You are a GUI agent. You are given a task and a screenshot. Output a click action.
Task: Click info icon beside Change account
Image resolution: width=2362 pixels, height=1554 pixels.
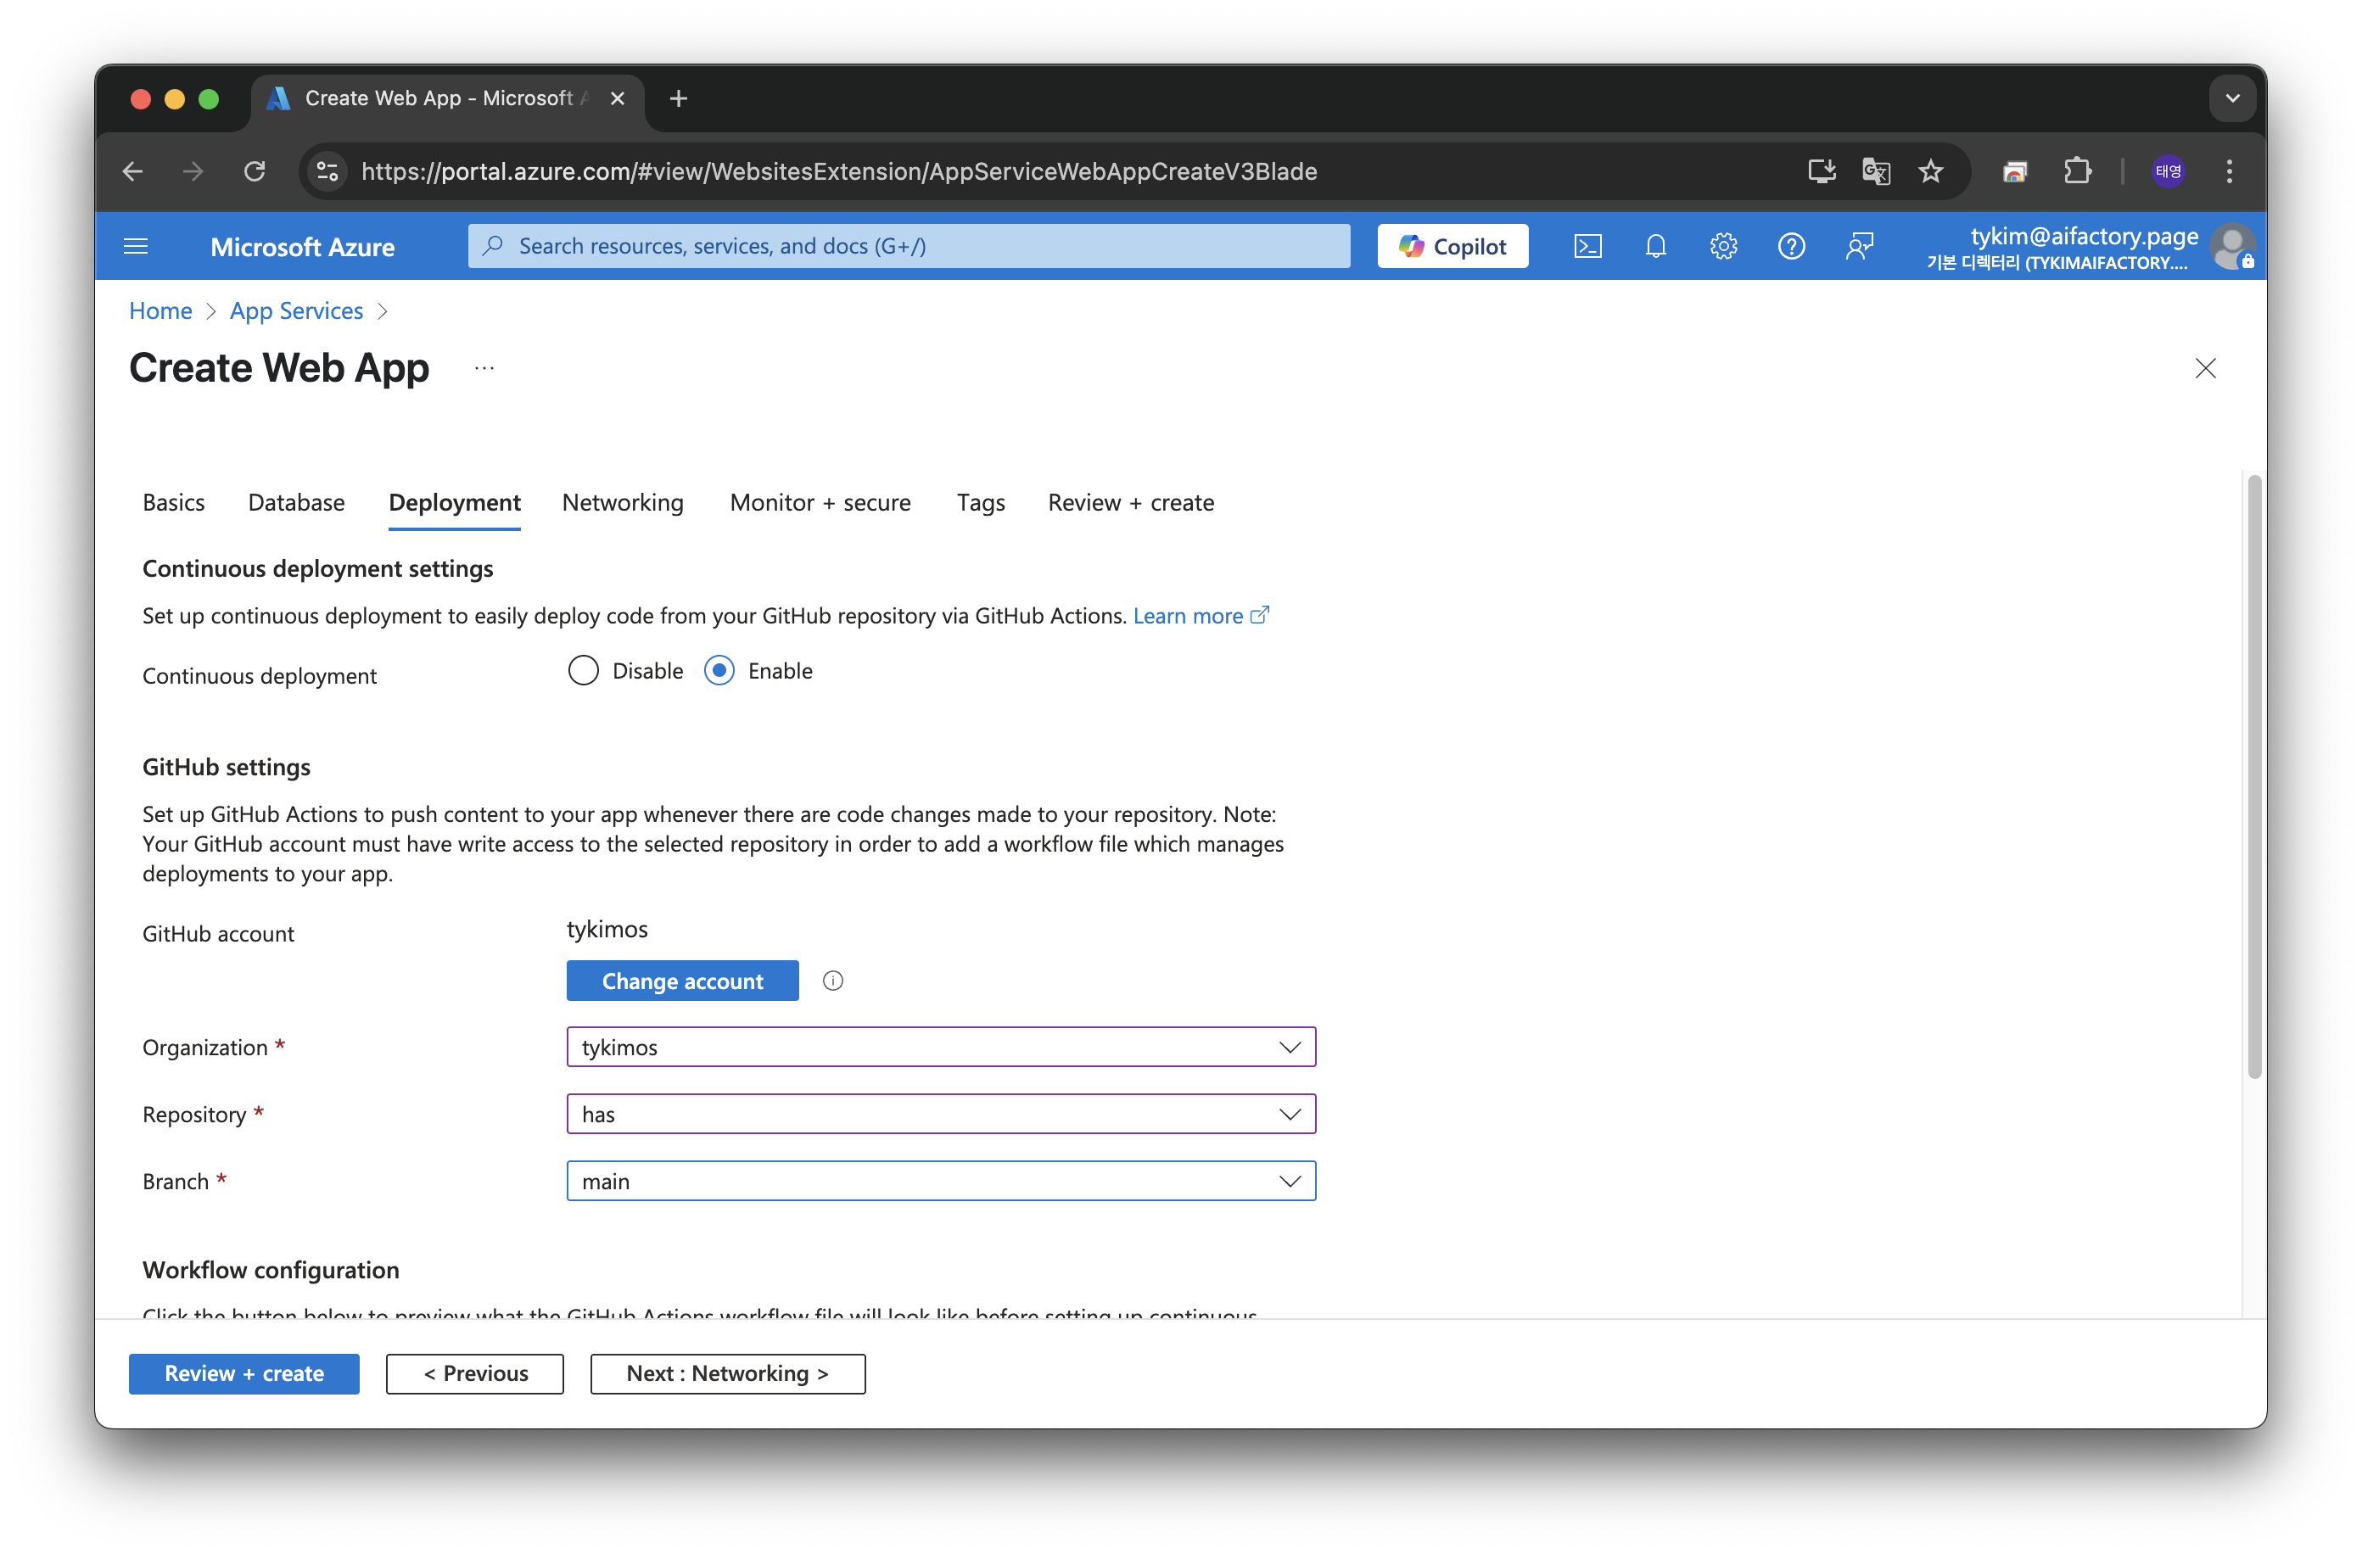pos(832,981)
